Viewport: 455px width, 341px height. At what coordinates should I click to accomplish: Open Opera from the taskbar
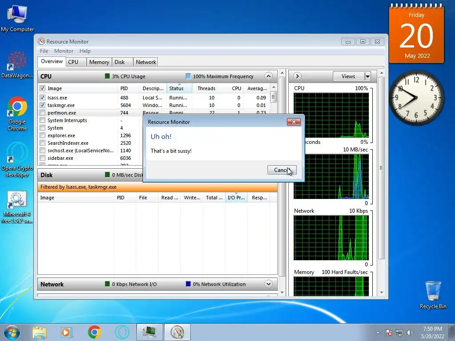(x=122, y=332)
